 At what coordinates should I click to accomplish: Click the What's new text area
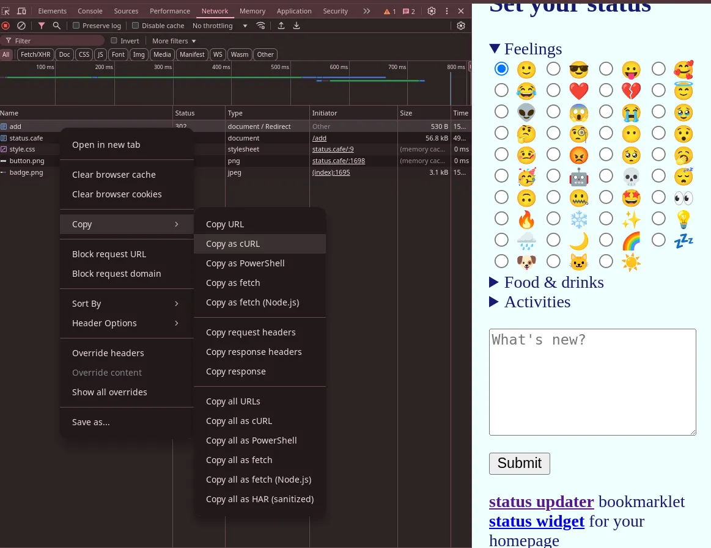click(592, 382)
